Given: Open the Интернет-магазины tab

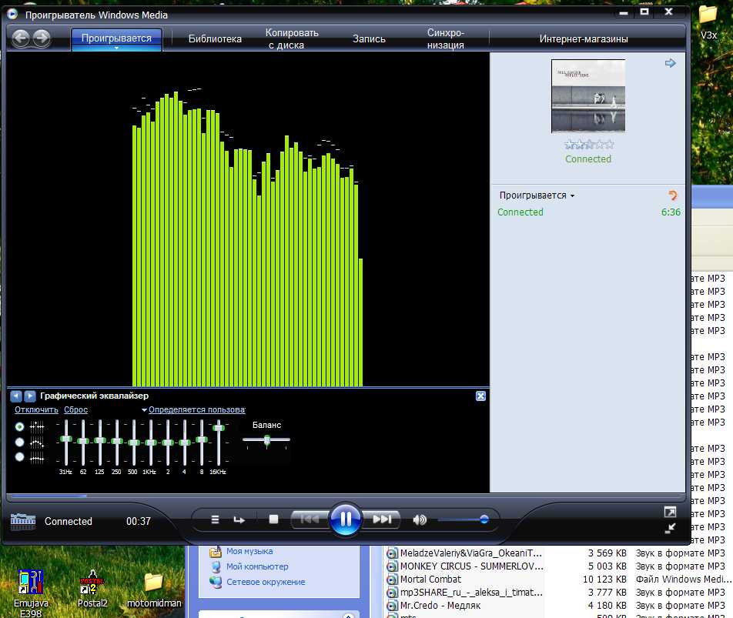Looking at the screenshot, I should [584, 38].
